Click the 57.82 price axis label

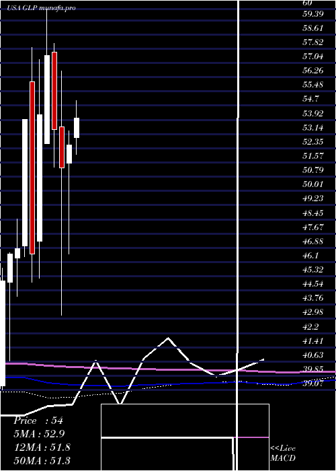pos(313,42)
